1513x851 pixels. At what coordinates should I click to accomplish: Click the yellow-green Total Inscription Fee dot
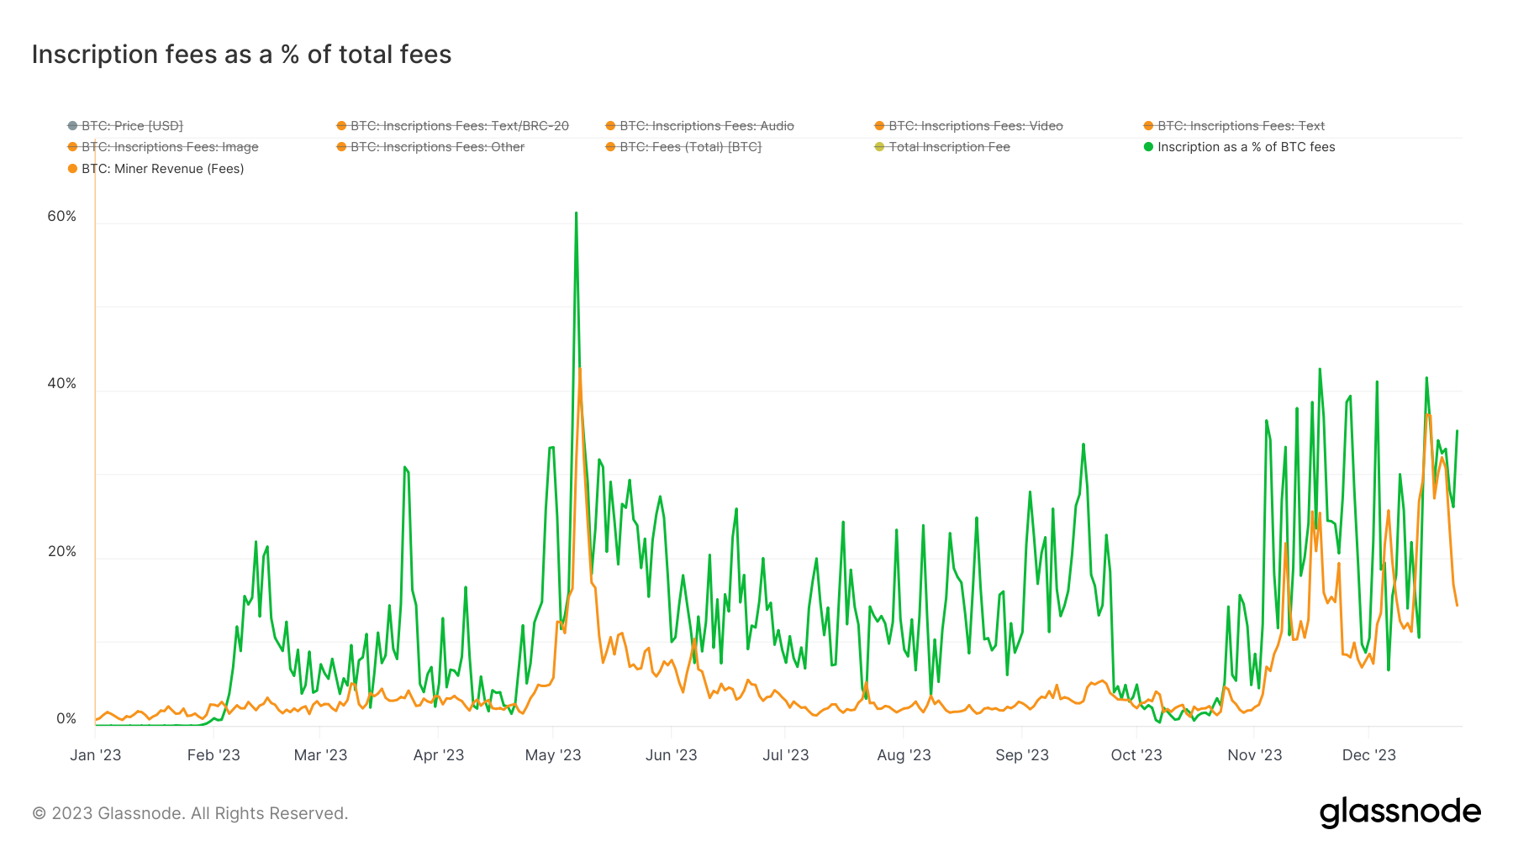pos(879,147)
